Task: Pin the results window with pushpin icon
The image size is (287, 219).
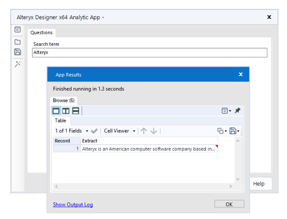Action: coord(238,111)
